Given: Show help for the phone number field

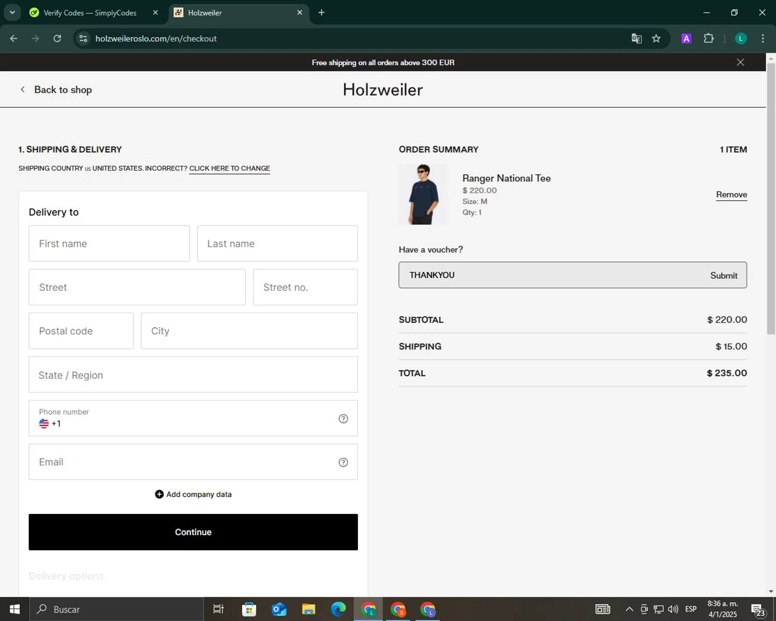Looking at the screenshot, I should (343, 419).
